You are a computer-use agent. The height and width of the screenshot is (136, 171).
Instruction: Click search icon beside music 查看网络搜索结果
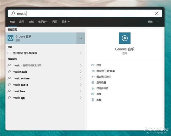pyautogui.click(x=9, y=65)
